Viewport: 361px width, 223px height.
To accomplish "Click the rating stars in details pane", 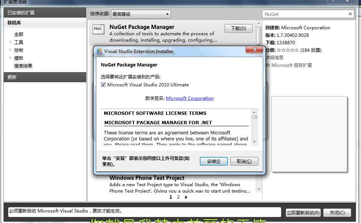I will [x=288, y=50].
